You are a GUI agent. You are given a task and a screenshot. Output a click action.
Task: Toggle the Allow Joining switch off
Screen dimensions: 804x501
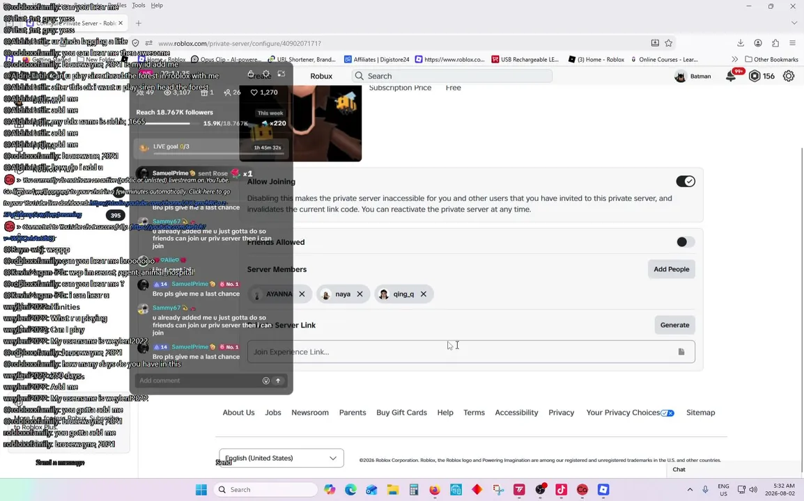click(685, 182)
